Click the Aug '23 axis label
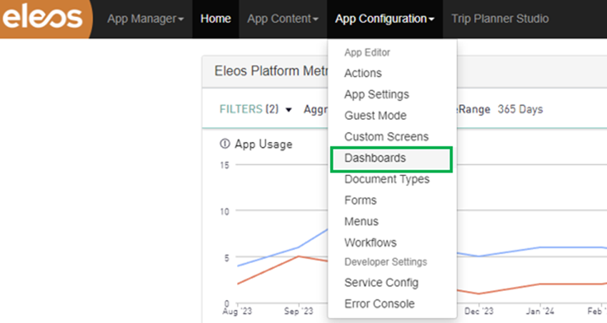The height and width of the screenshot is (323, 607). pyautogui.click(x=237, y=312)
